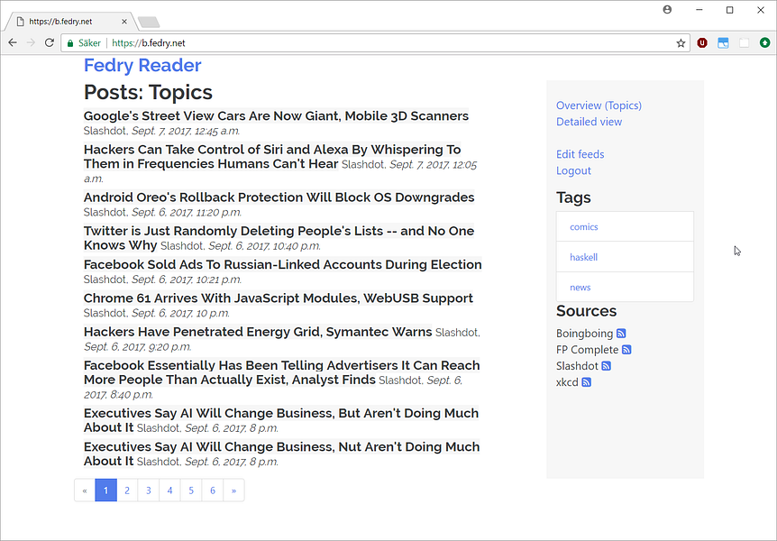
Task: Click the RSS icon next to FP Complete
Action: (x=626, y=350)
